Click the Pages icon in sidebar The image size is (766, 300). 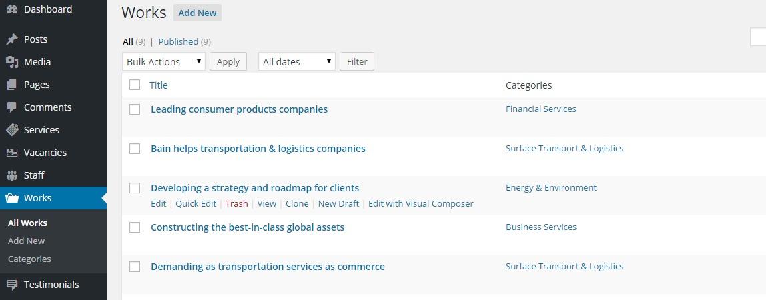click(x=12, y=85)
